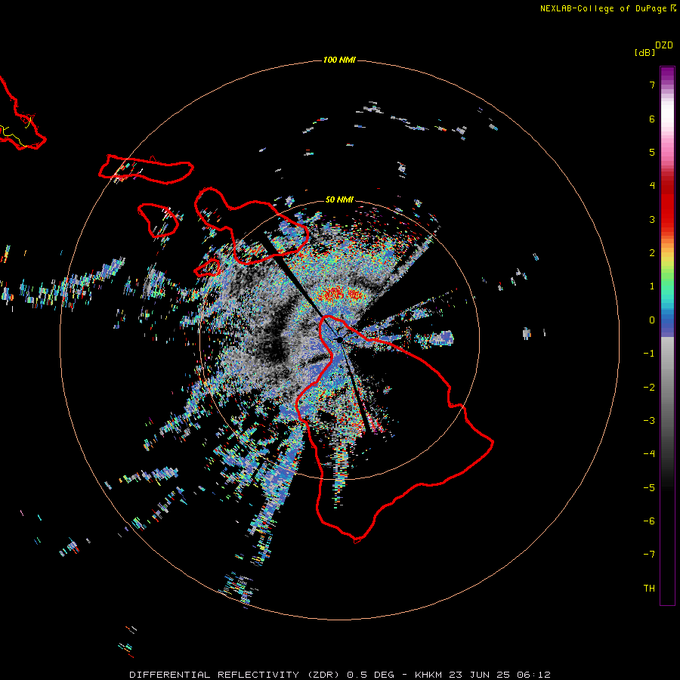680x680 pixels.
Task: Click the KHKM radar site identifier
Action: click(430, 675)
